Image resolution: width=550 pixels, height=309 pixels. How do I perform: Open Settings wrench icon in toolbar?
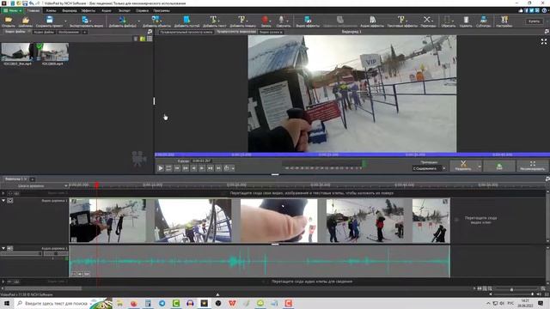(504, 20)
